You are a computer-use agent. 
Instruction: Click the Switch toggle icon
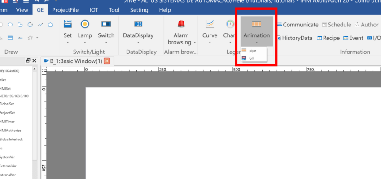click(x=106, y=24)
